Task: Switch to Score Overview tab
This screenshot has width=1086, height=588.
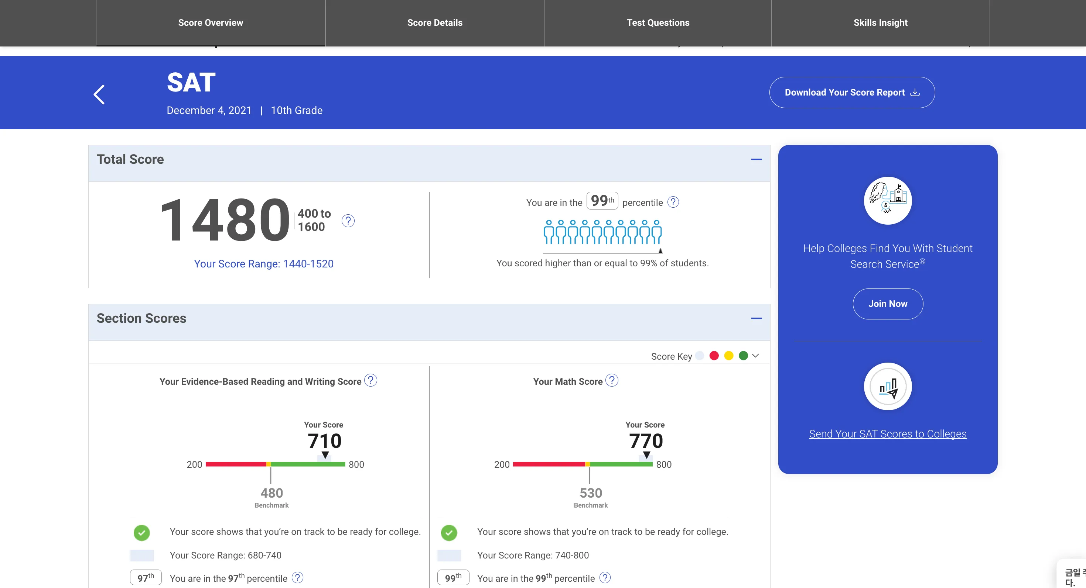Action: pyautogui.click(x=211, y=23)
